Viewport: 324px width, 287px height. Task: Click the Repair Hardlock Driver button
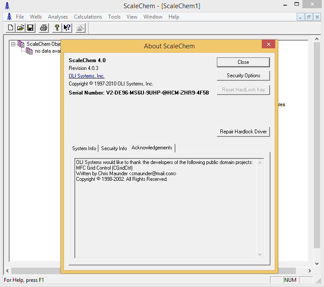[243, 132]
